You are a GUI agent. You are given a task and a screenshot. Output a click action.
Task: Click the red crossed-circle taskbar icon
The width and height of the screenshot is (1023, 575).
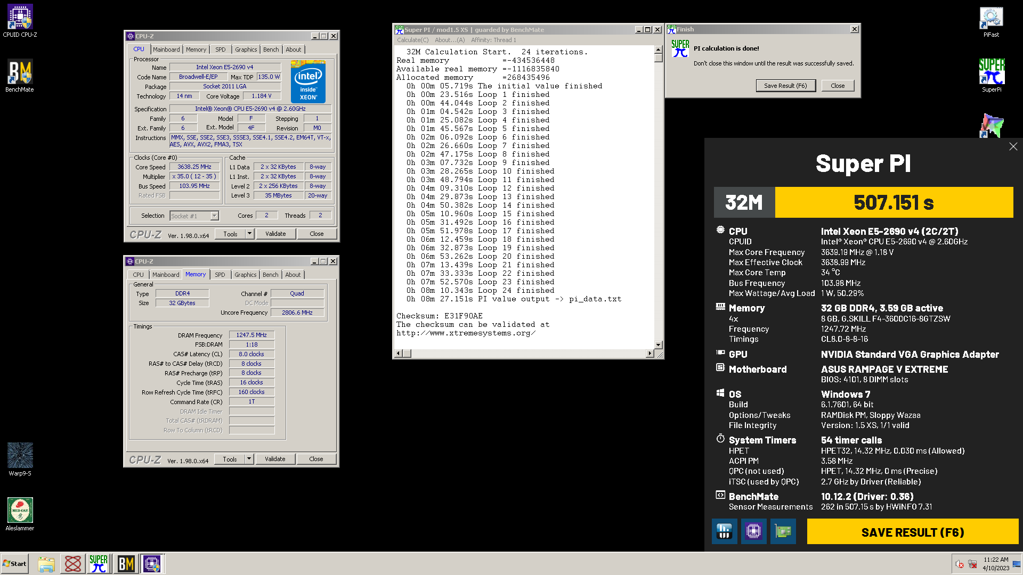(x=73, y=564)
